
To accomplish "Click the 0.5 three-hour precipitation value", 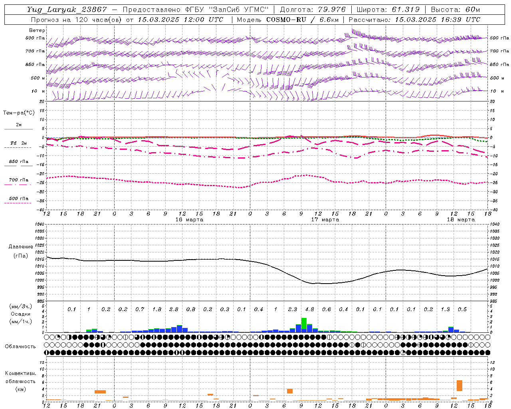I will point(462,309).
